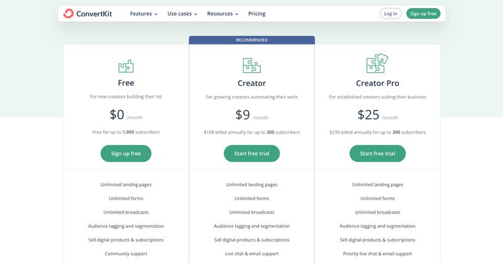Click Community support in Free column
The image size is (503, 263).
[126, 254]
